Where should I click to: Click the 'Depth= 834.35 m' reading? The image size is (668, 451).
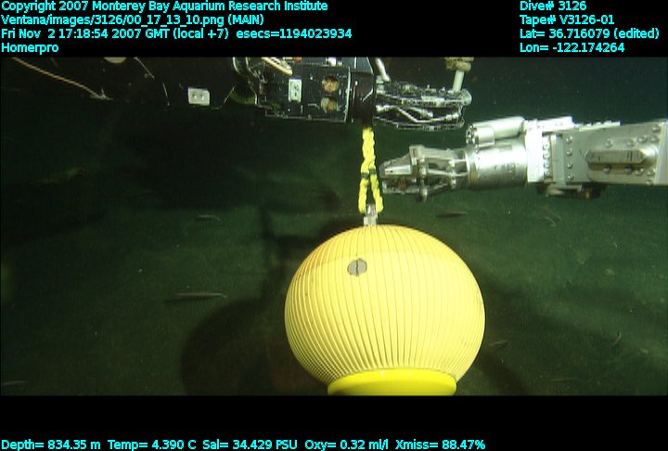coord(51,445)
